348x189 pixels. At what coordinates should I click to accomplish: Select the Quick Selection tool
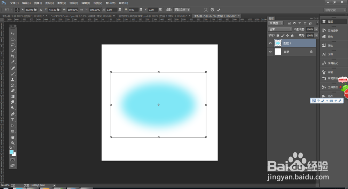click(13, 50)
